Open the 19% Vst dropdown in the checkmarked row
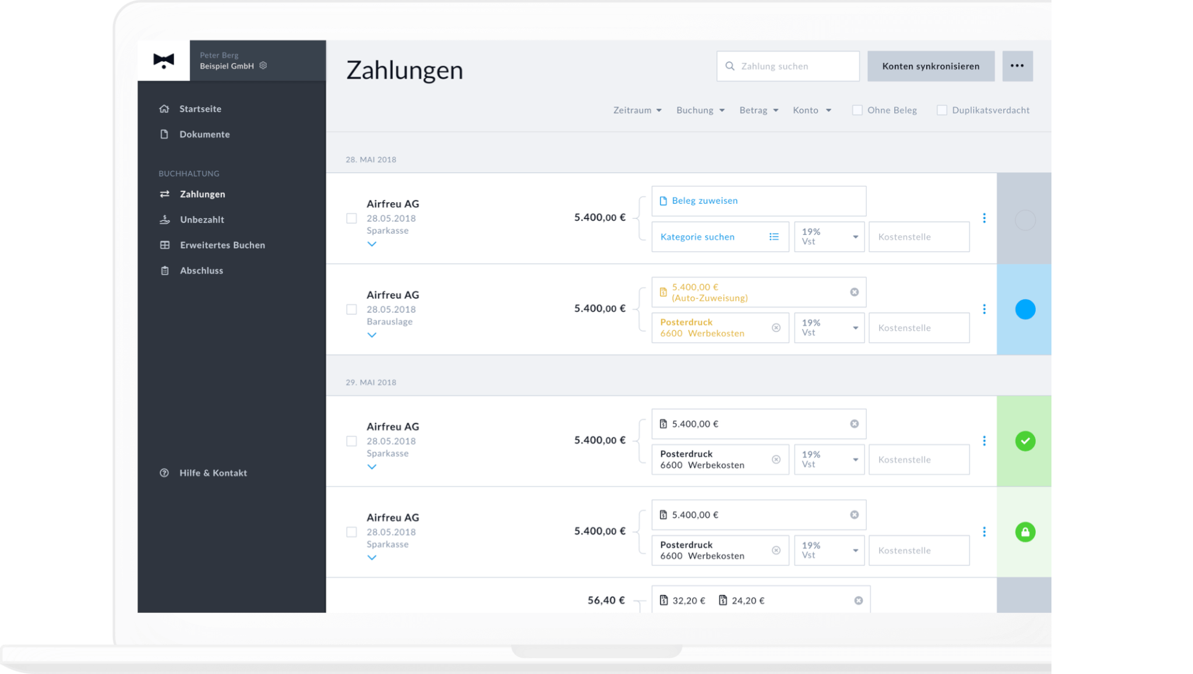Screen dimensions: 1193x674 point(829,459)
